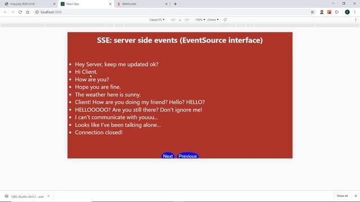
Task: Click the viewport height field
Action: (x=187, y=20)
